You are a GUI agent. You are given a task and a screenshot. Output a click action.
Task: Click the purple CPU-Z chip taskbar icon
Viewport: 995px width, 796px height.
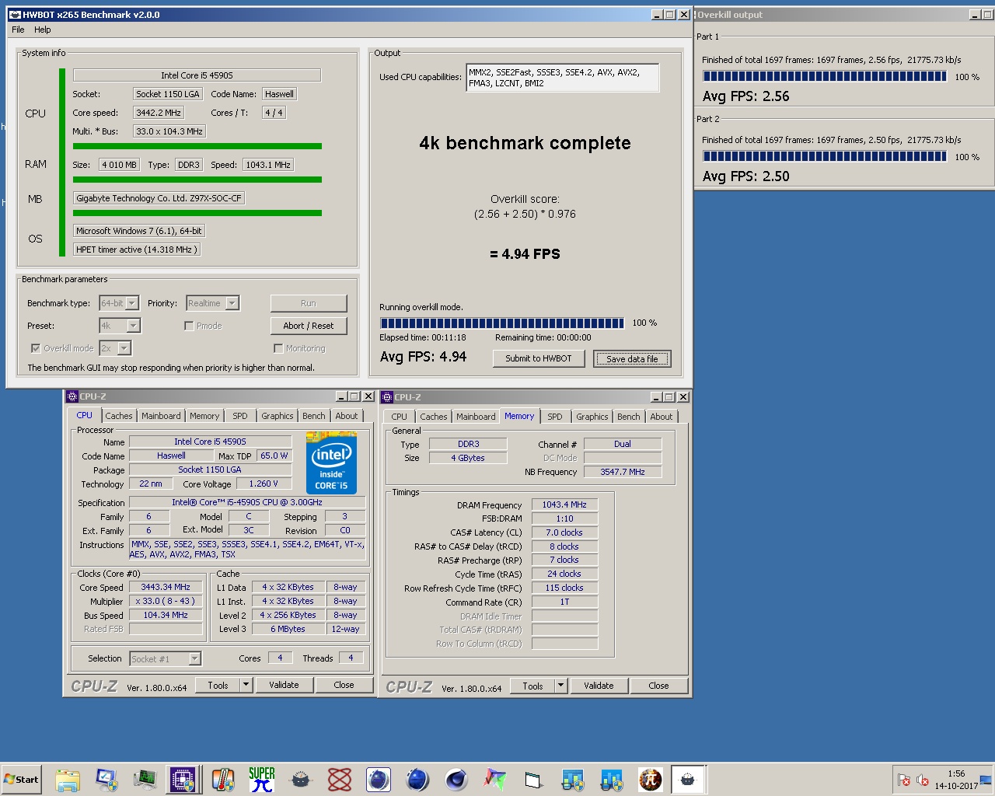183,780
